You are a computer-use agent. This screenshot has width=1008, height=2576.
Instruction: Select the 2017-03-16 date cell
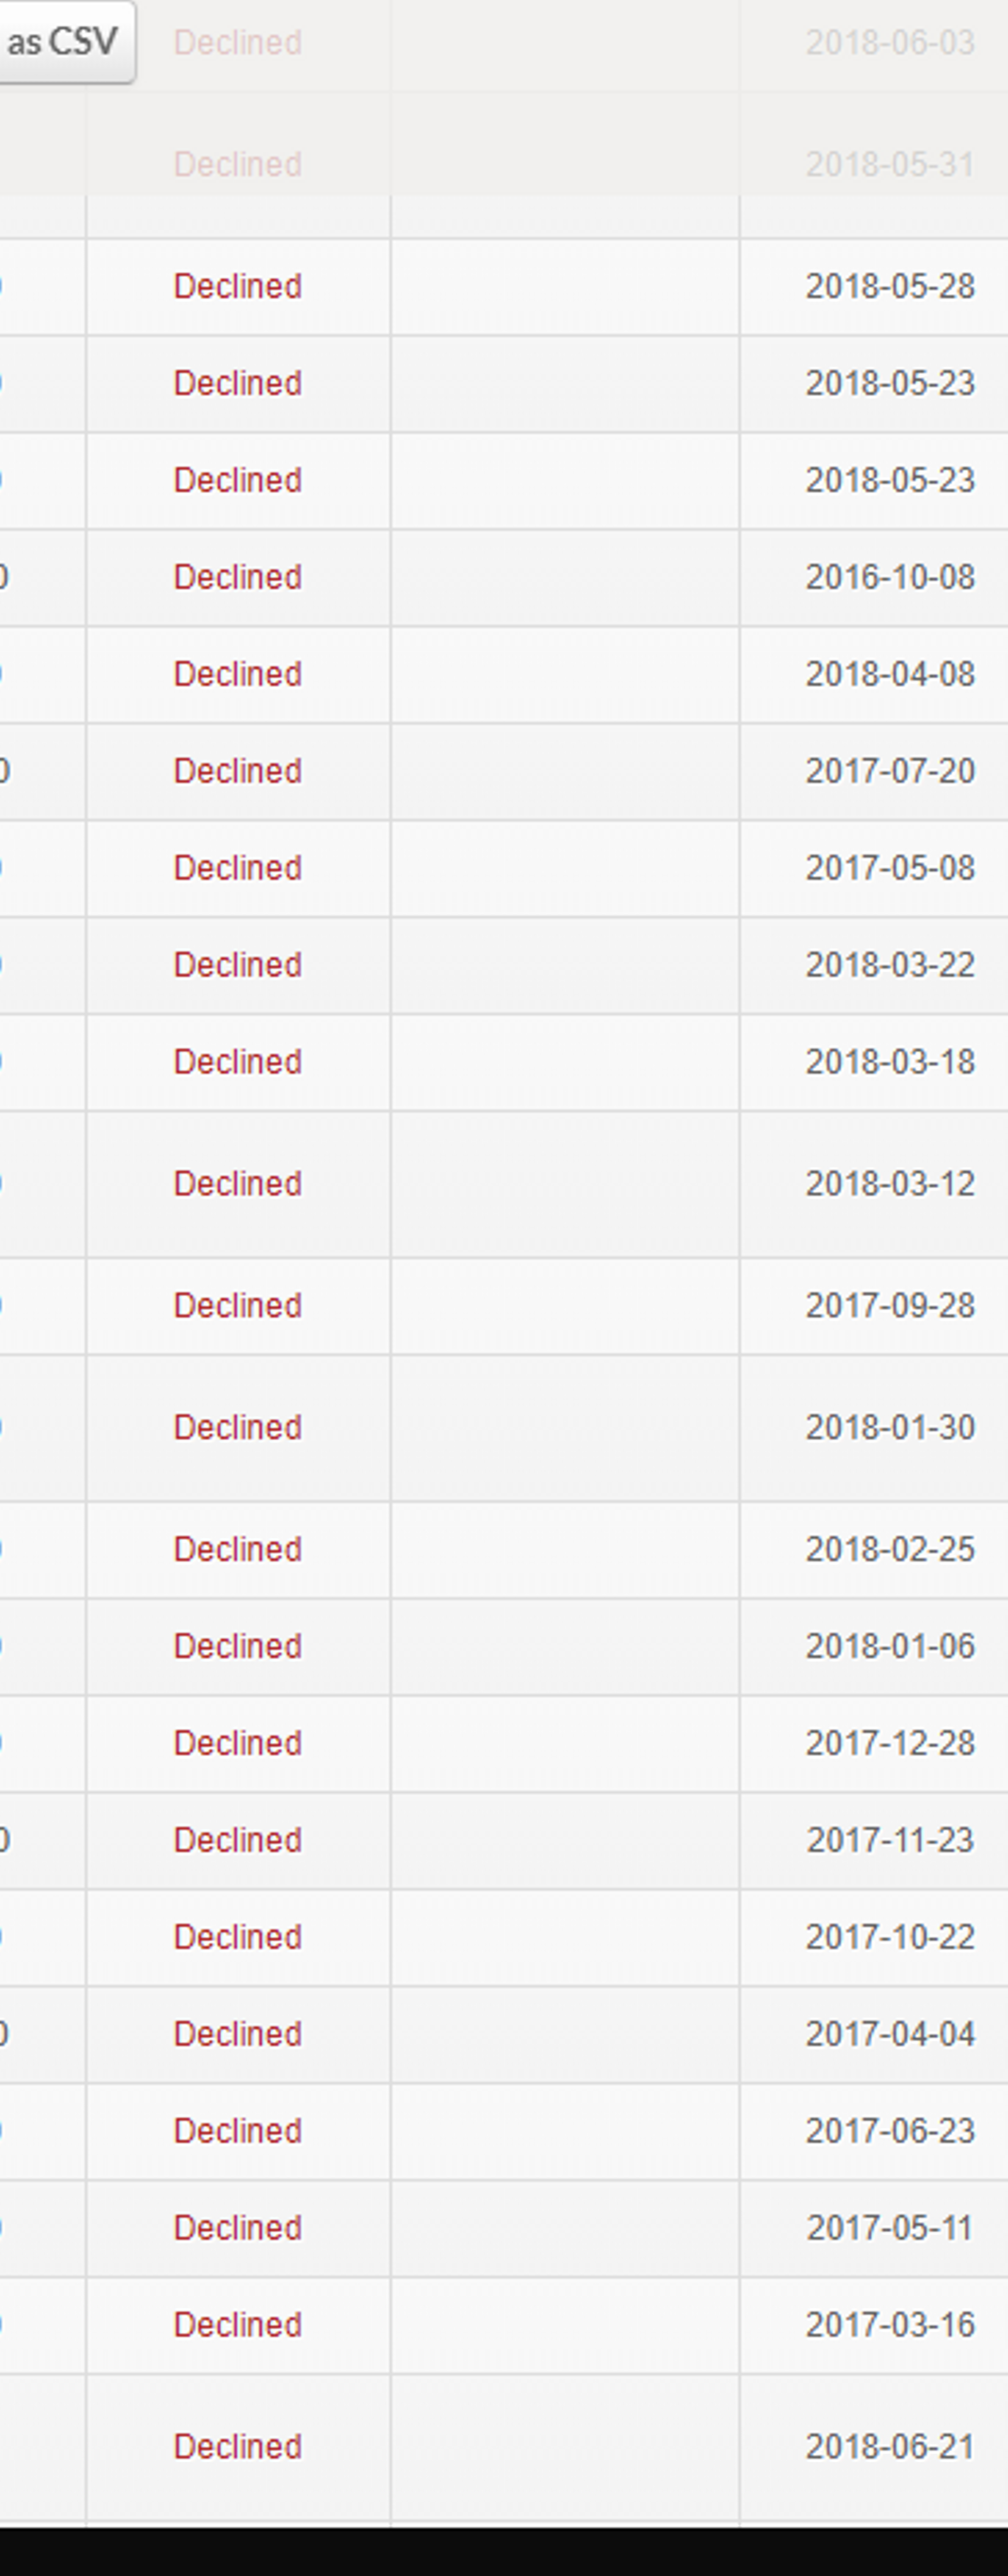pyautogui.click(x=889, y=2325)
